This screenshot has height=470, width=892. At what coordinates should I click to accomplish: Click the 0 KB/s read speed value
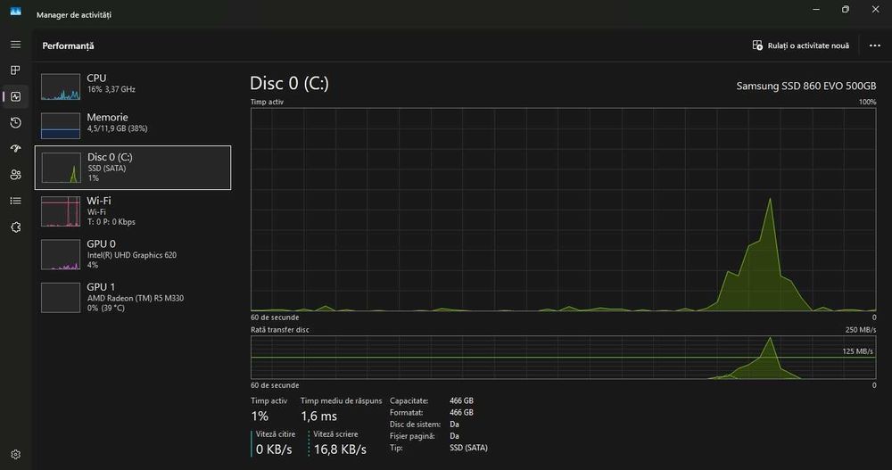274,449
